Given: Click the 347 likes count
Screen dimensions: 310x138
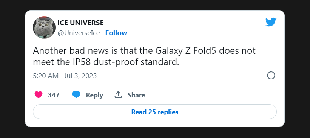Looking at the screenshot, I should (54, 95).
